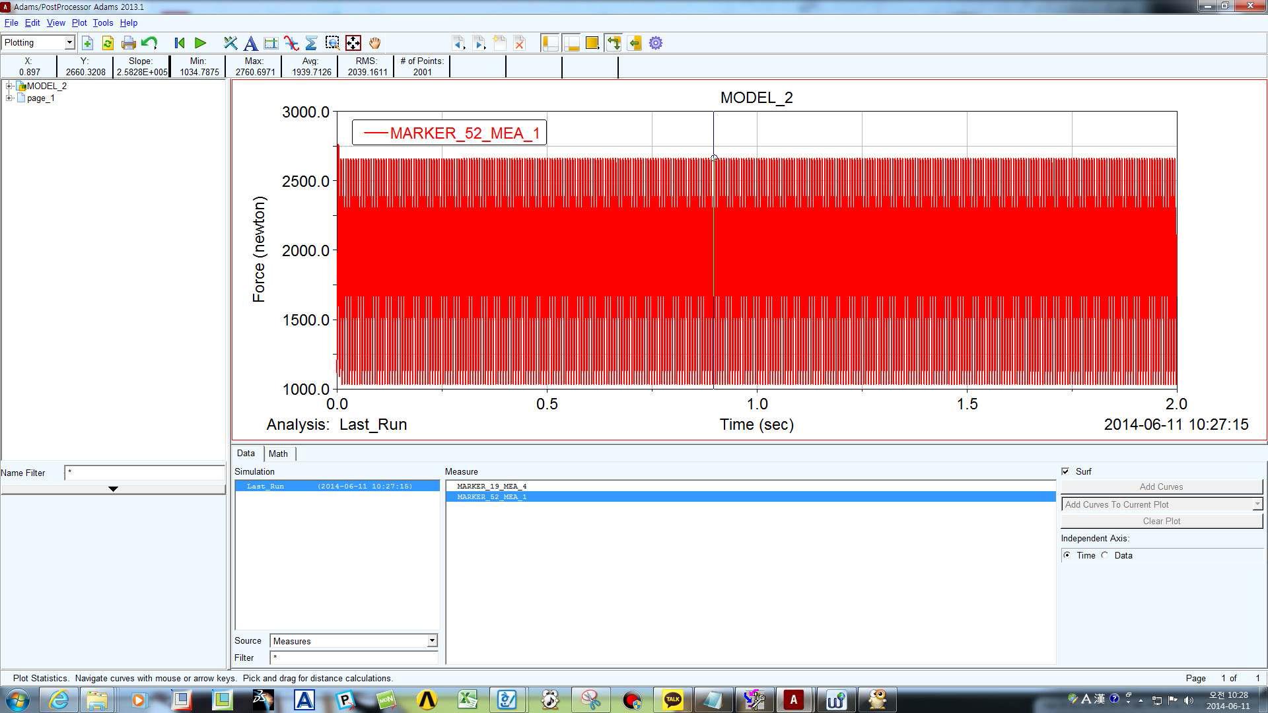Select the zoom box magnifier tool
The height and width of the screenshot is (713, 1268).
coord(332,44)
